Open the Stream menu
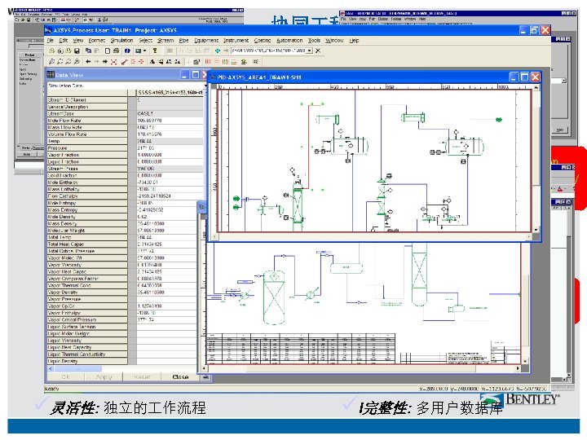Image resolution: width=587 pixels, height=440 pixels. point(166,41)
